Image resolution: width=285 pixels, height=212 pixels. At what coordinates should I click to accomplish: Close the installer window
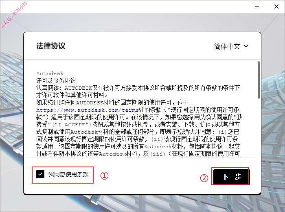point(276,7)
